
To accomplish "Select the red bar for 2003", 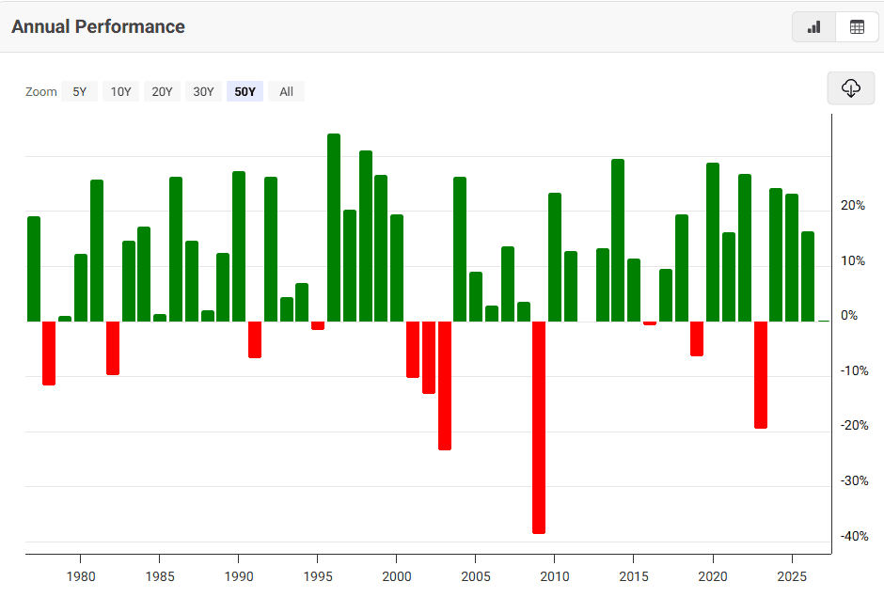I will tap(445, 385).
